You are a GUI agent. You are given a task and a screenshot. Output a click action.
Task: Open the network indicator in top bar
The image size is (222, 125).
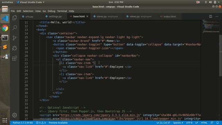206,2
